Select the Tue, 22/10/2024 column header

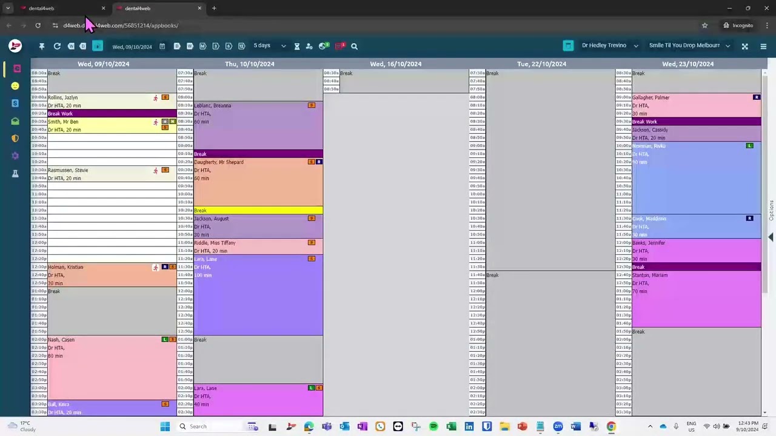click(542, 64)
